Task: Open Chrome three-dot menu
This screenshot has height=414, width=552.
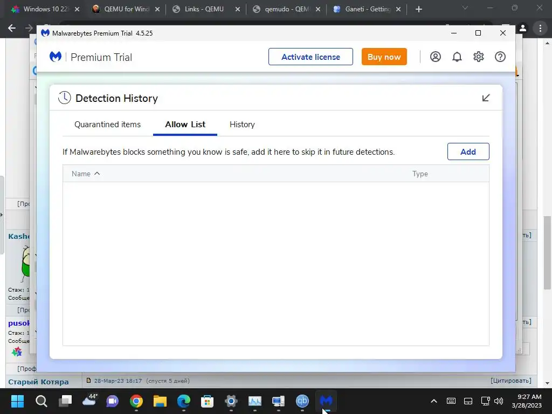Action: click(540, 28)
